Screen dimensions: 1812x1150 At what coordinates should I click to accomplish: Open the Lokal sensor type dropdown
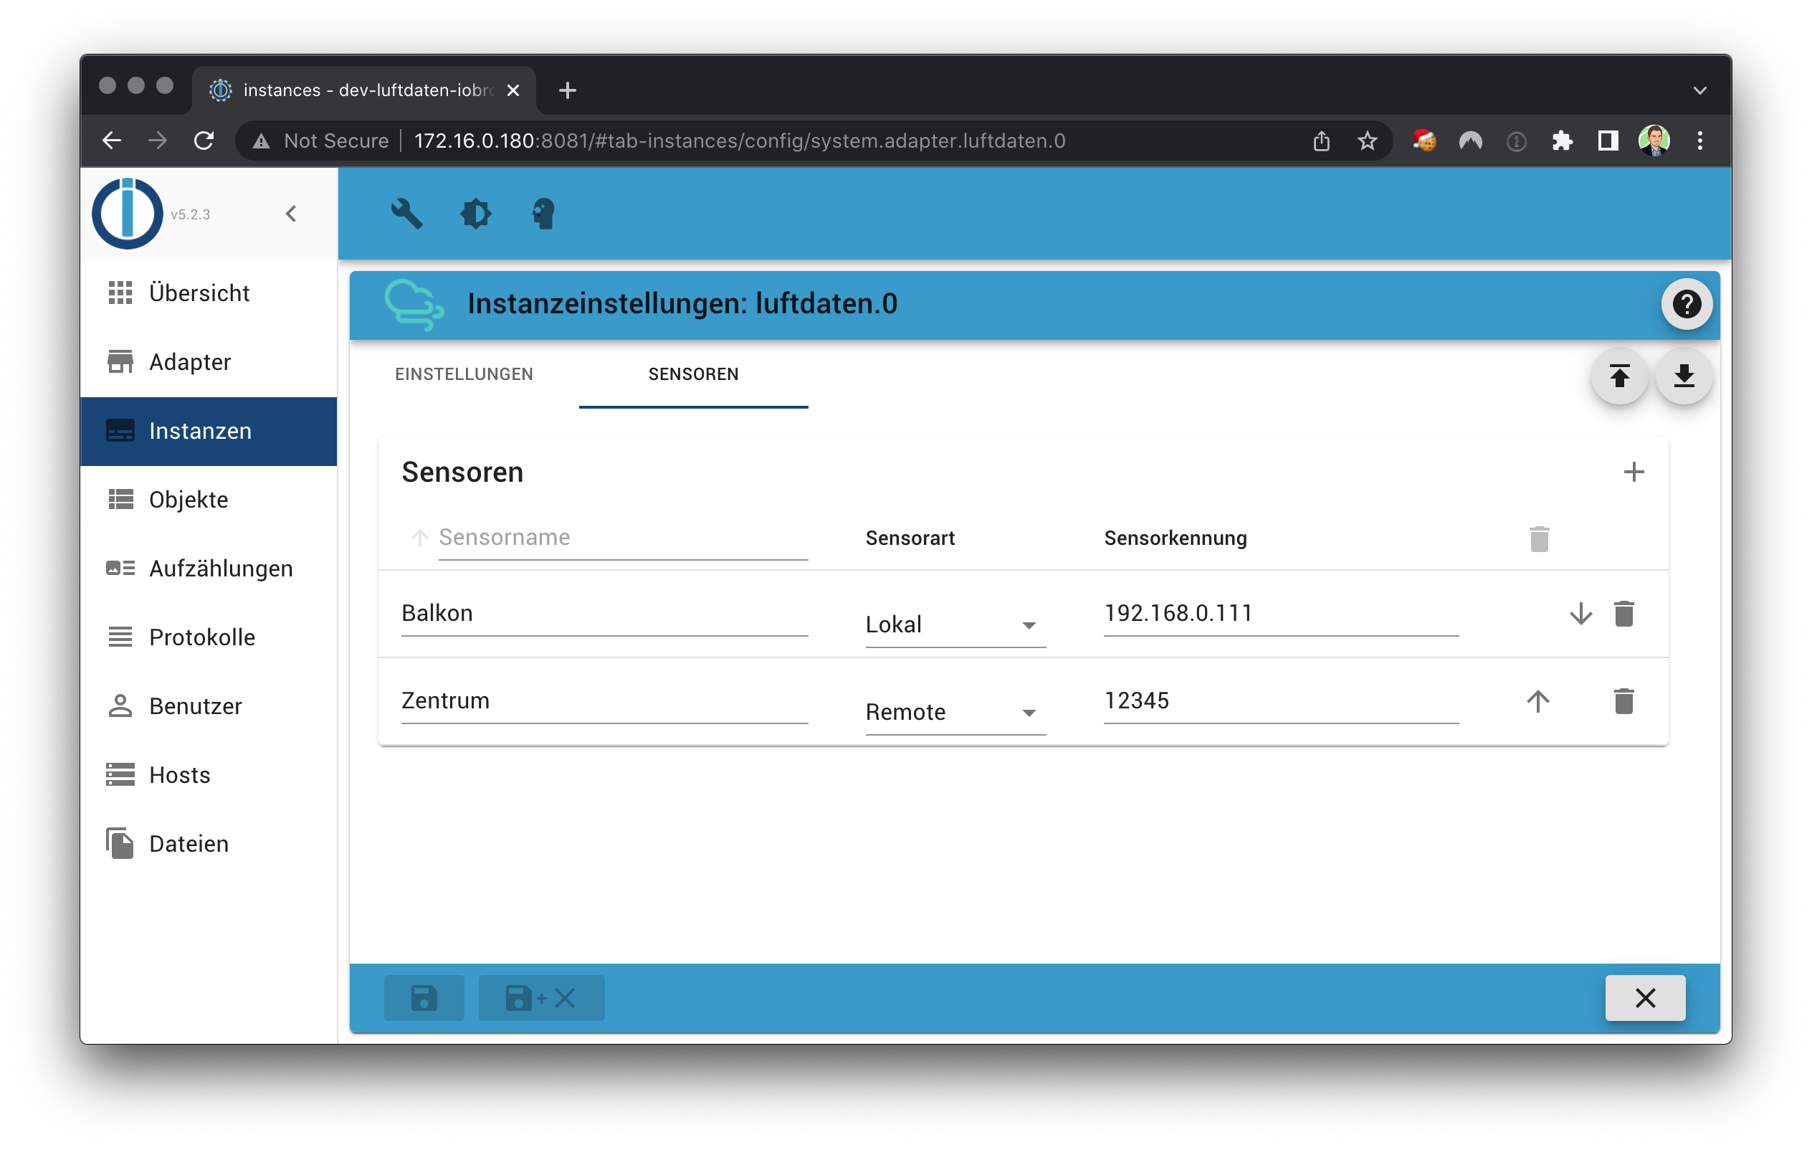(x=955, y=624)
